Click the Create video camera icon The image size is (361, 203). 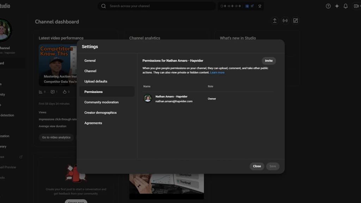point(356,6)
